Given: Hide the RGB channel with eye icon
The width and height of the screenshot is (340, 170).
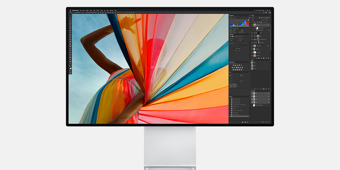Looking at the screenshot, I should [252, 93].
